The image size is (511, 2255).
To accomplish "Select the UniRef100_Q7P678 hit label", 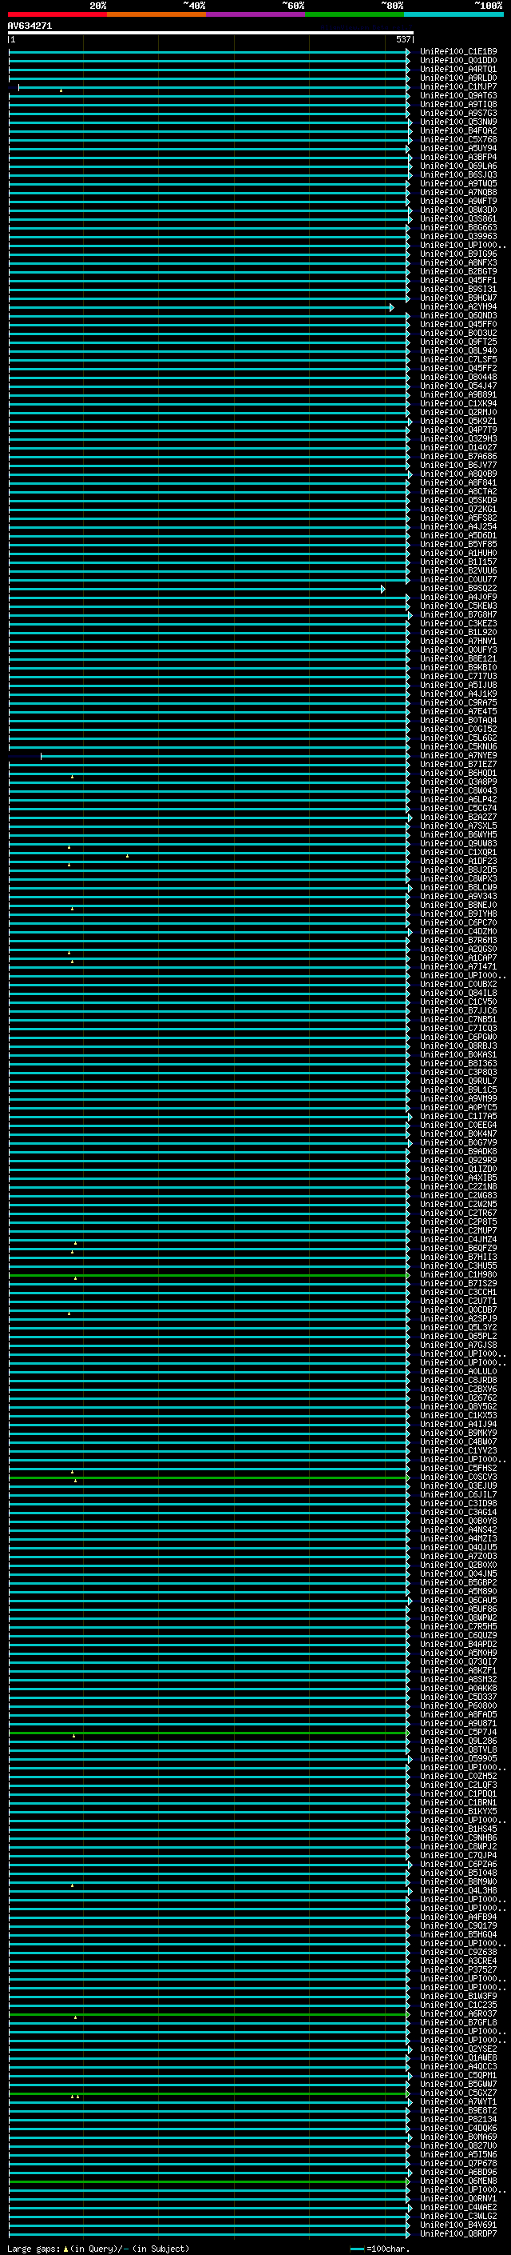I will tap(458, 2163).
